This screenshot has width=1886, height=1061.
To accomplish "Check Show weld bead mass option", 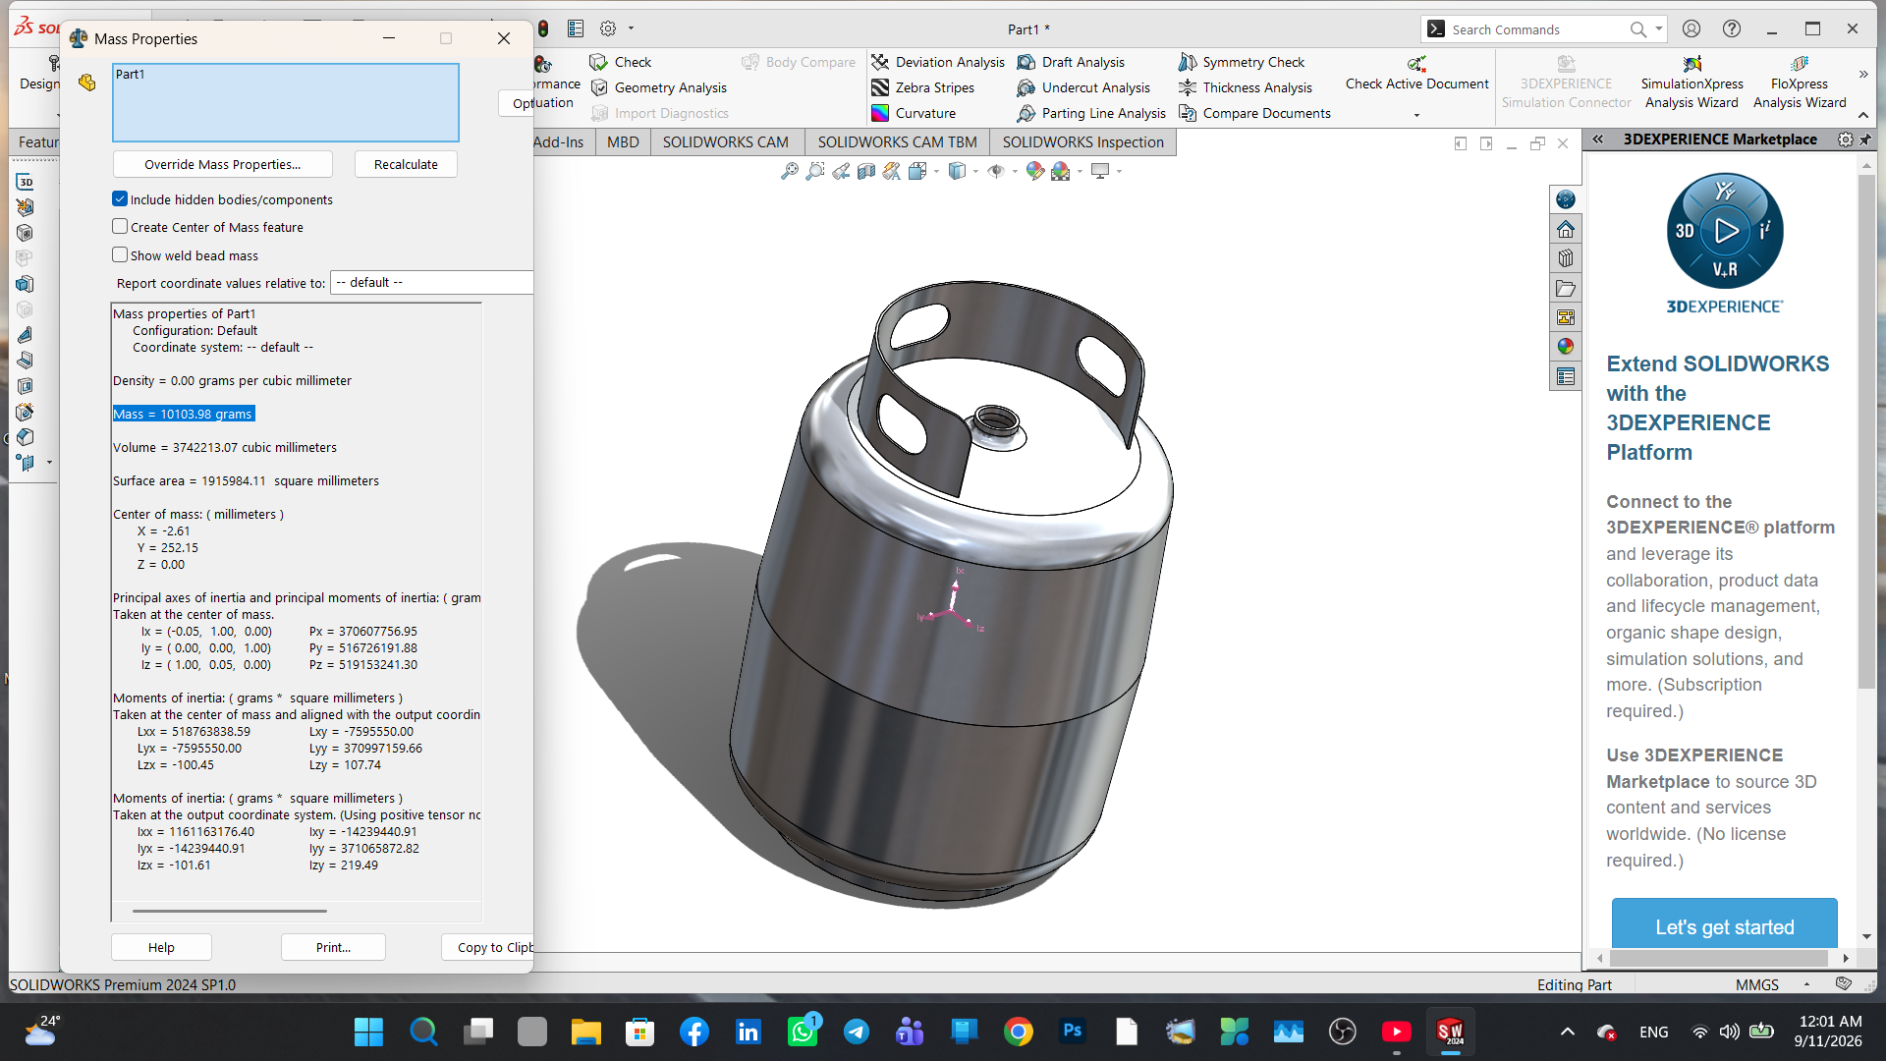I will [x=120, y=255].
